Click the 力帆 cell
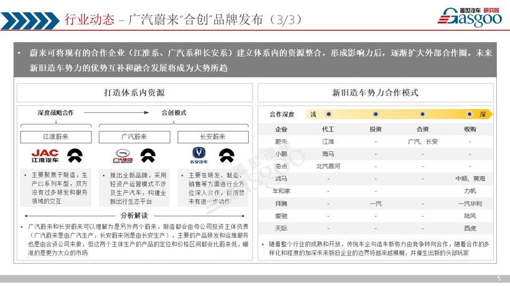The height and width of the screenshot is (286, 510). coord(470,191)
